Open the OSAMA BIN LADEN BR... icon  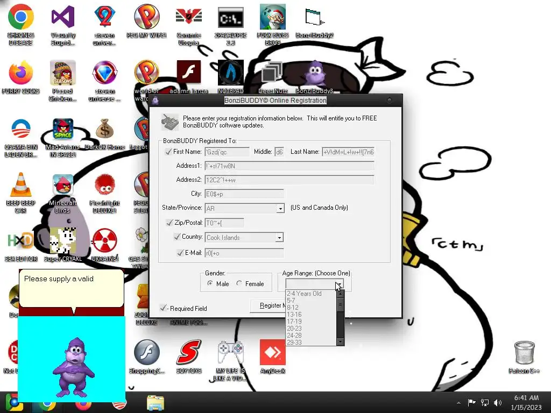point(21,129)
